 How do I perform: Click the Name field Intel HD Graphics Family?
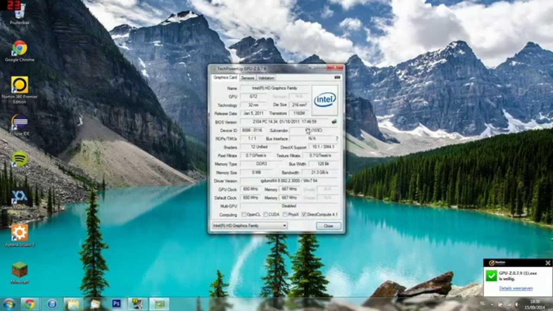pos(275,88)
